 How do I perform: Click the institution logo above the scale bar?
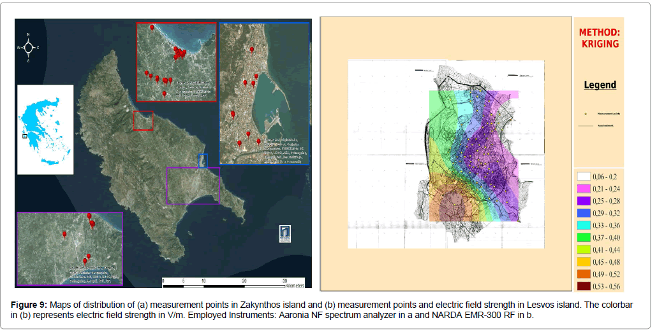[285, 233]
